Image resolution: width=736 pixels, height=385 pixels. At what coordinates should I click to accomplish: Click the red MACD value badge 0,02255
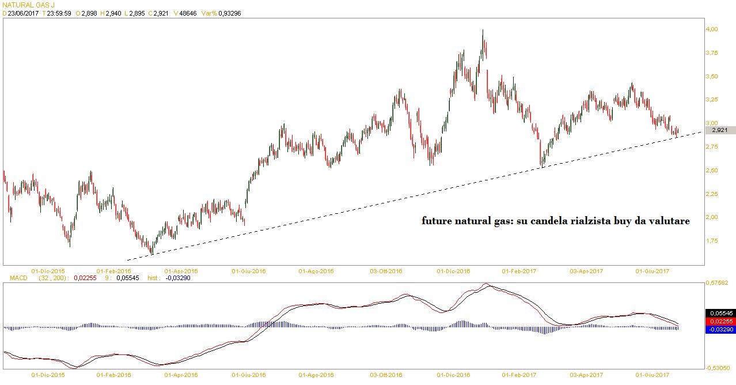tap(720, 320)
